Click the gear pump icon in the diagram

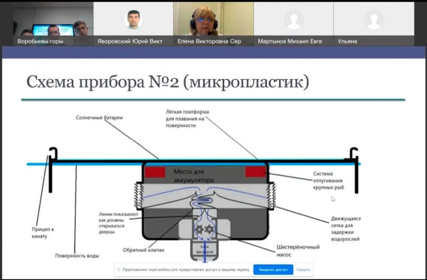pos(204,229)
